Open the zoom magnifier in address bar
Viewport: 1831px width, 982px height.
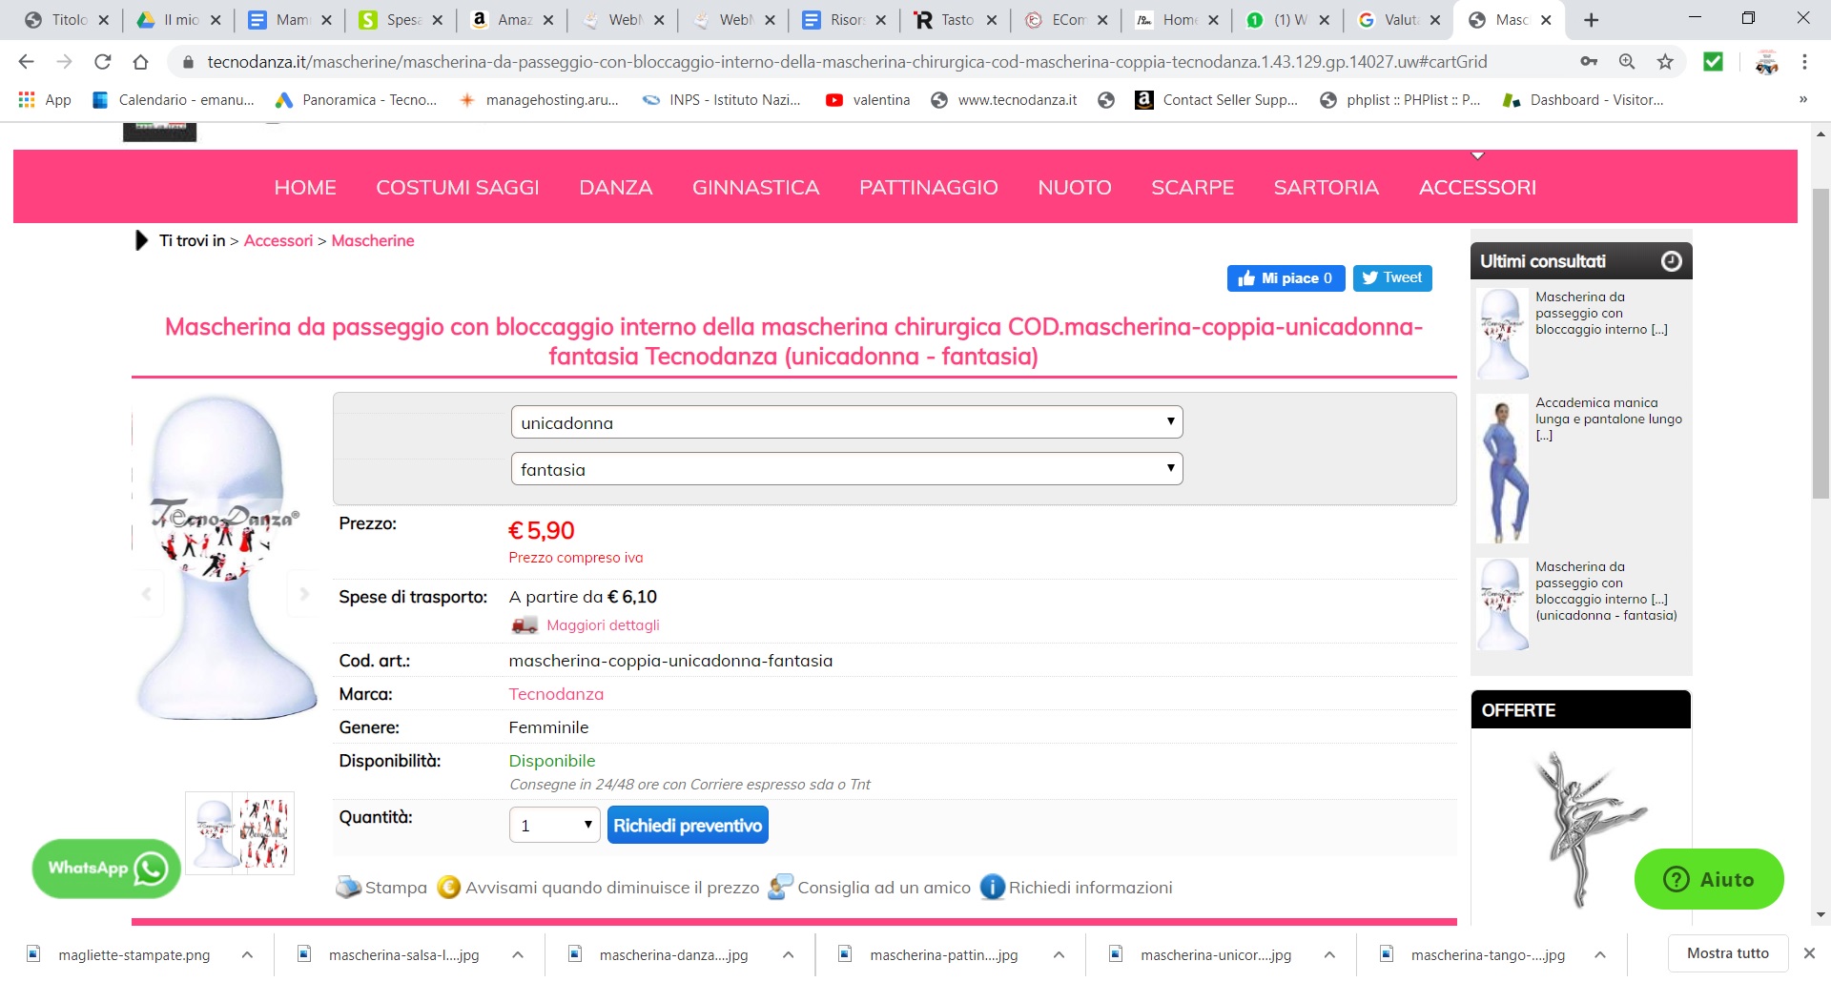[1627, 62]
